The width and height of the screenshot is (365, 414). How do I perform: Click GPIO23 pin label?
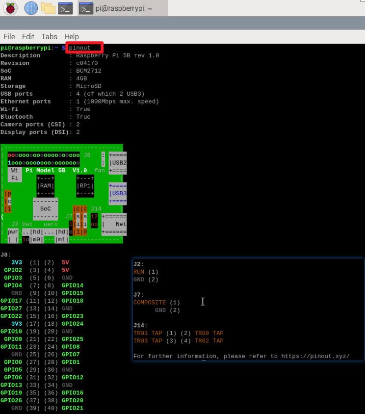[x=73, y=316]
